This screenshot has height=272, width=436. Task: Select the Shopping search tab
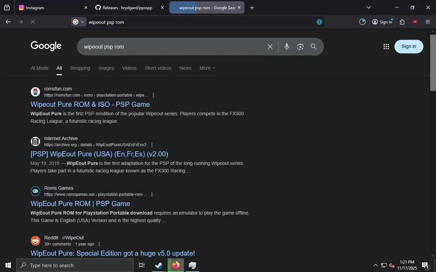[80, 68]
